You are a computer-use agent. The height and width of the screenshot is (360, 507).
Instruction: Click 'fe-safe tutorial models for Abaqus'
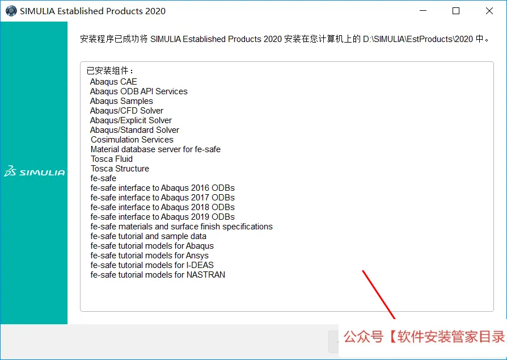[x=152, y=246]
